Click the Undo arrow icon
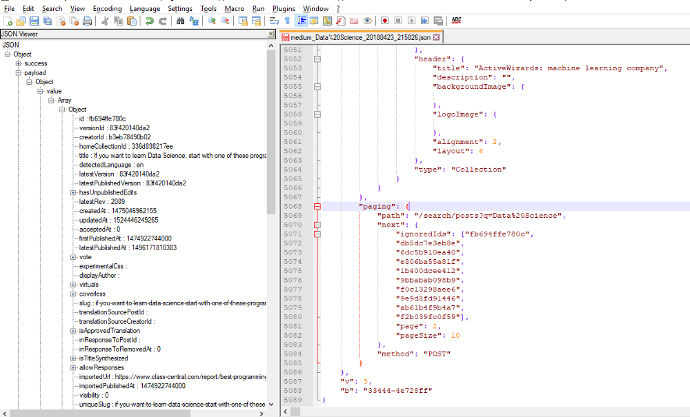 [x=150, y=21]
